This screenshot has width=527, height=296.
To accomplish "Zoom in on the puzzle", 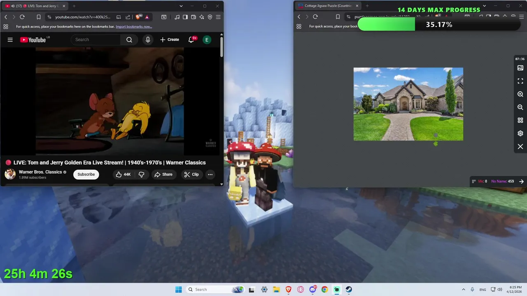I will click(x=520, y=94).
